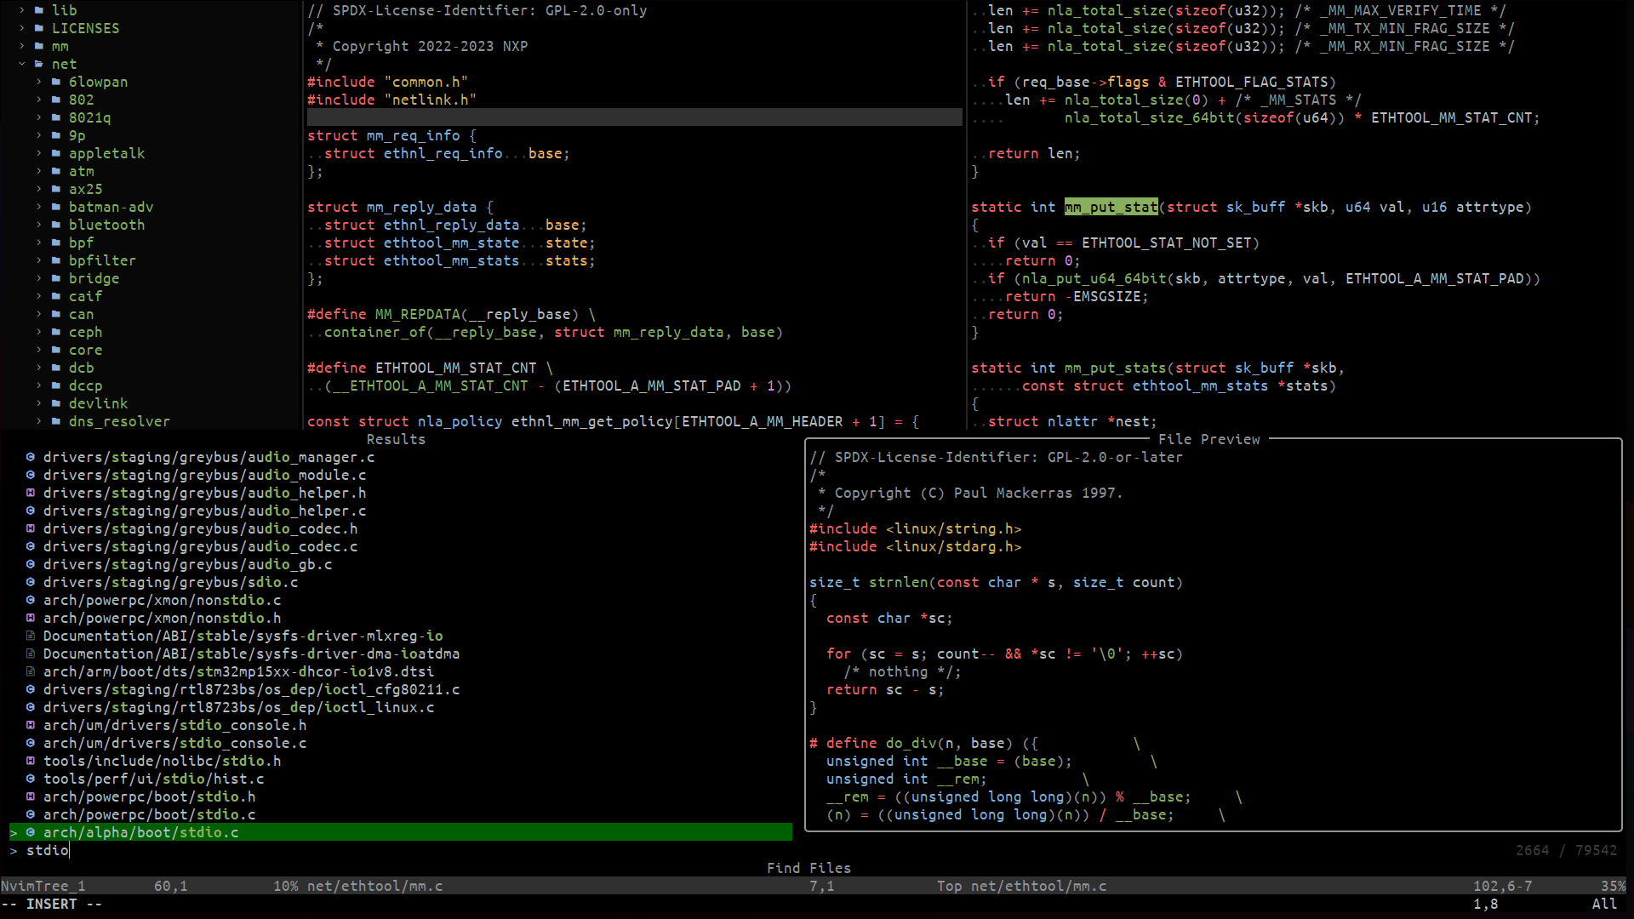This screenshot has width=1634, height=919.
Task: Open the 8021q tree item
Action: [x=90, y=117]
